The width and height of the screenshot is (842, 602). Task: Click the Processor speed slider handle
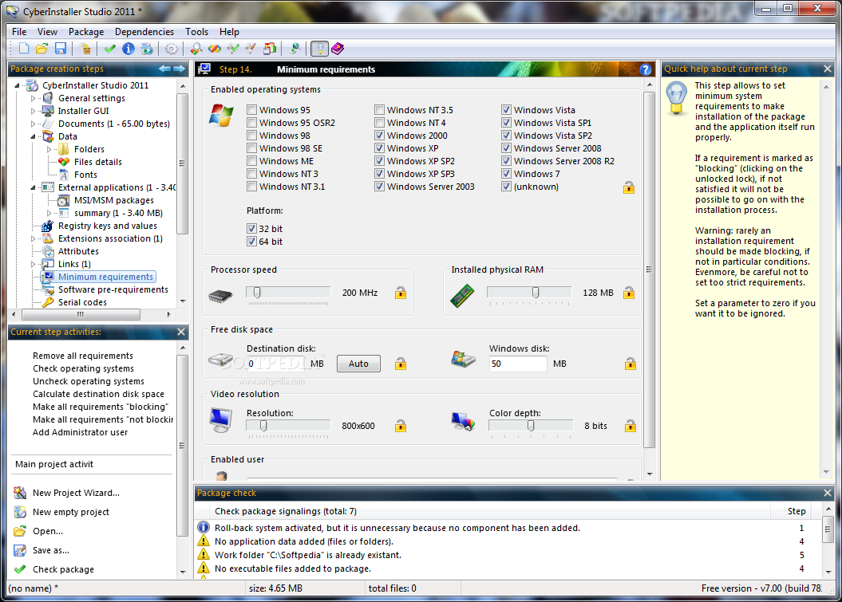(x=257, y=292)
